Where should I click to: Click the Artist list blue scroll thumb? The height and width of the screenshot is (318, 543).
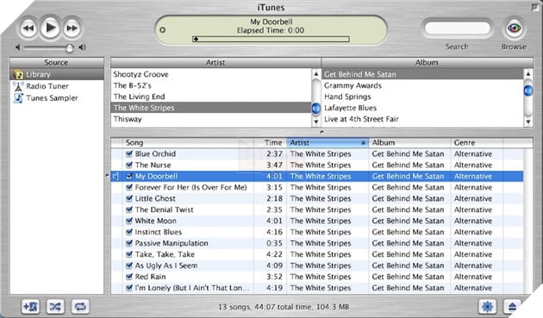(315, 109)
